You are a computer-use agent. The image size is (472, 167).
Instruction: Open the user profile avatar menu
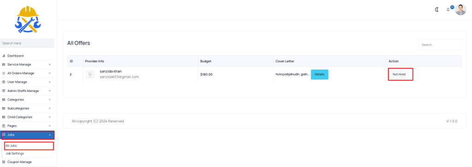point(460,10)
